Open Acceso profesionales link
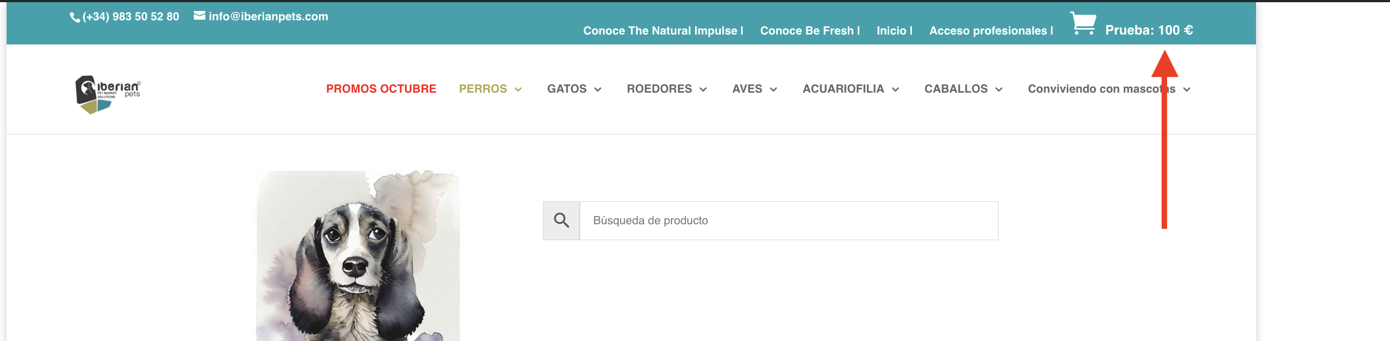 point(988,31)
